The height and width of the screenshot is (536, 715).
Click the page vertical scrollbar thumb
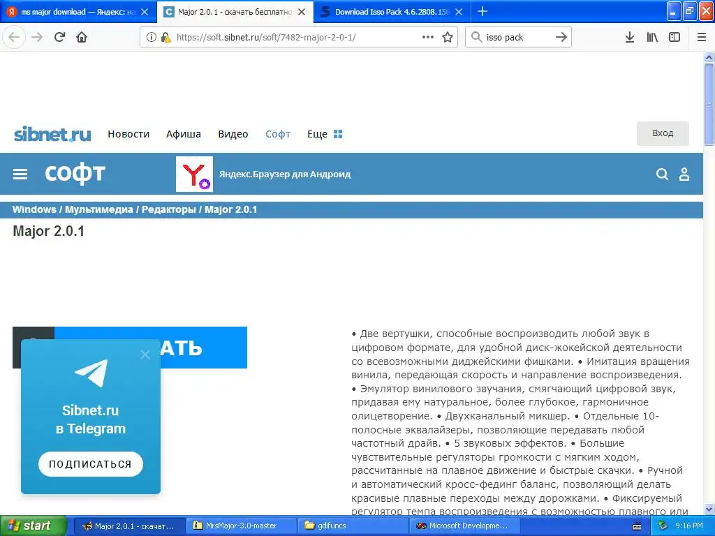tap(709, 105)
